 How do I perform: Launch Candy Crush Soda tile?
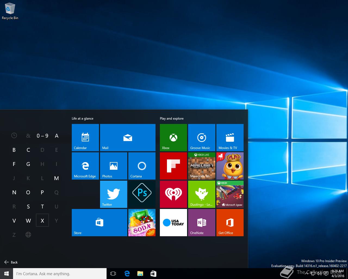click(142, 223)
